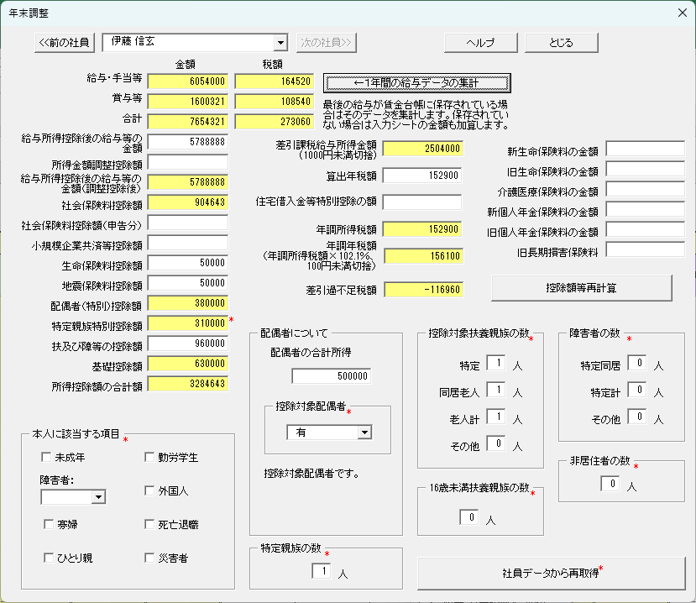
Task: Click the 配偶者の合計所得 input field
Action: [331, 376]
